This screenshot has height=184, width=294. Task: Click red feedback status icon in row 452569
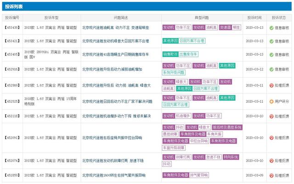(271, 85)
